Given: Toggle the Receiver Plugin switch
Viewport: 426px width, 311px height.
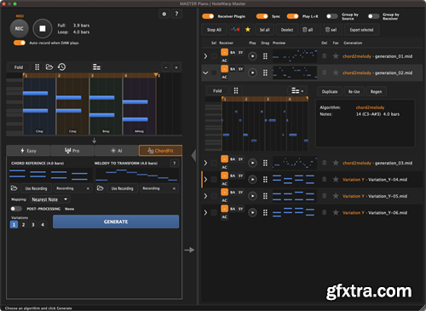Looking at the screenshot, I should tap(208, 16).
